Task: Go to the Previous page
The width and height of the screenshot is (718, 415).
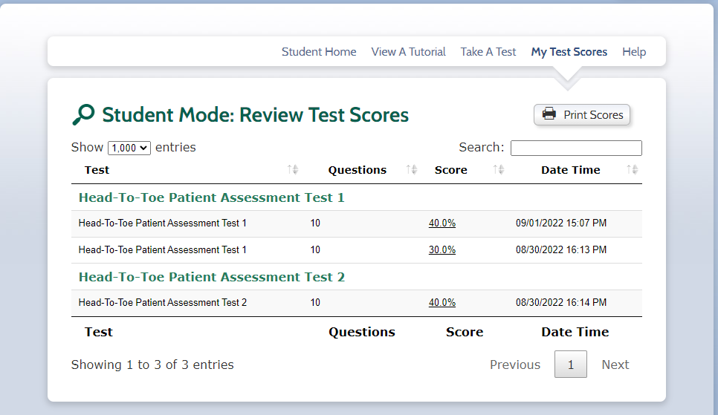Action: pos(515,365)
